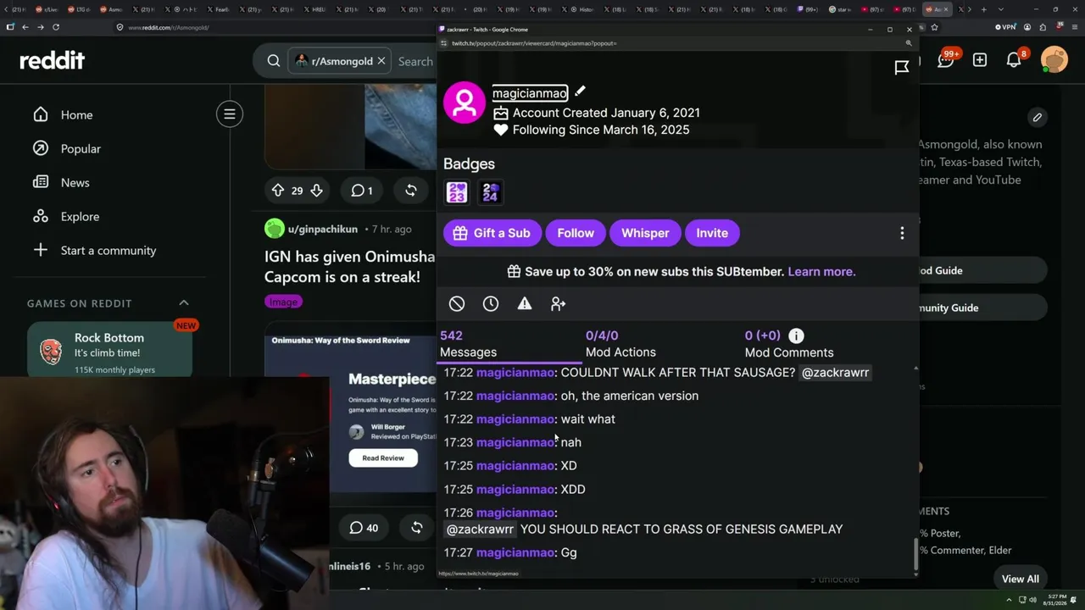This screenshot has height=610, width=1085.
Task: Click the Invite button
Action: (x=712, y=233)
